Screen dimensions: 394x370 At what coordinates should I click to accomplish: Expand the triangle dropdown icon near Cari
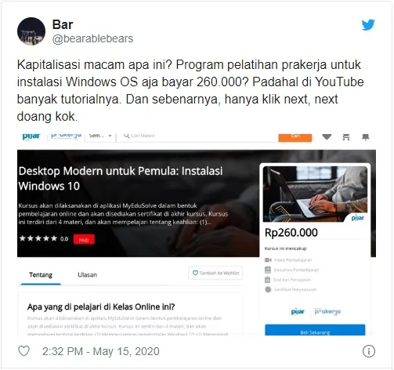(327, 136)
